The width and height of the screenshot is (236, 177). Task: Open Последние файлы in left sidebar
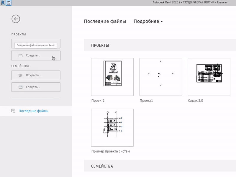point(33,111)
